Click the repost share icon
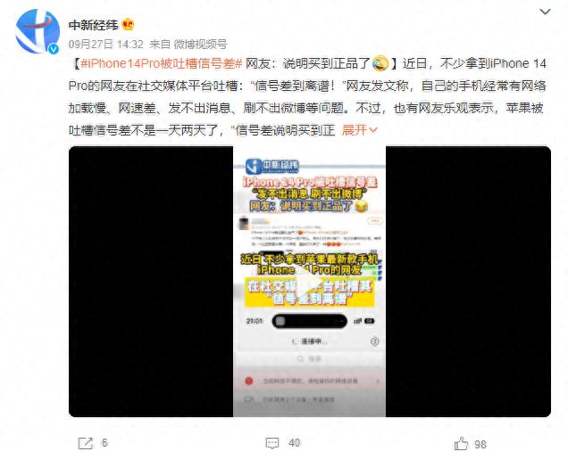This screenshot has width=568, height=460. click(86, 443)
